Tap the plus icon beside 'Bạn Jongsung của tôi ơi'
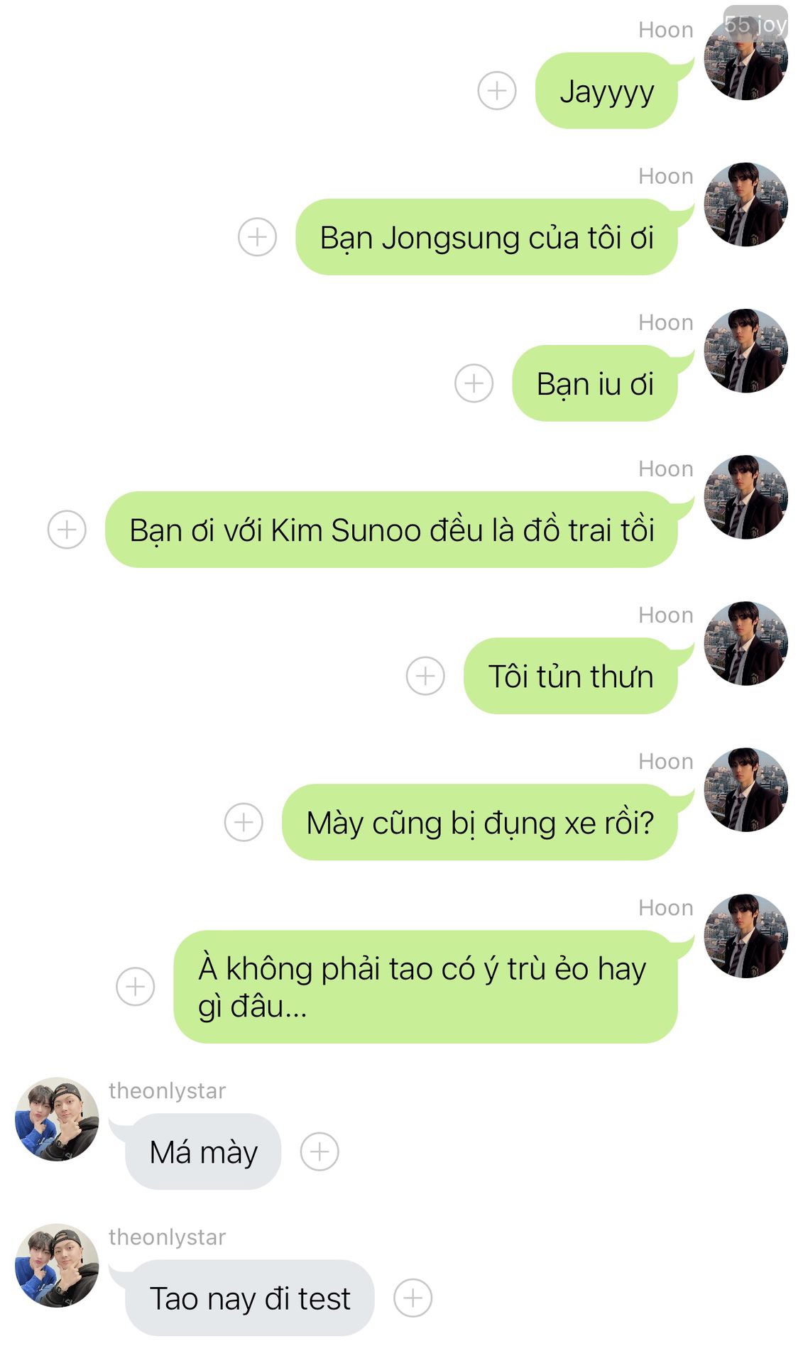This screenshot has height=1363, width=803. coord(257,237)
